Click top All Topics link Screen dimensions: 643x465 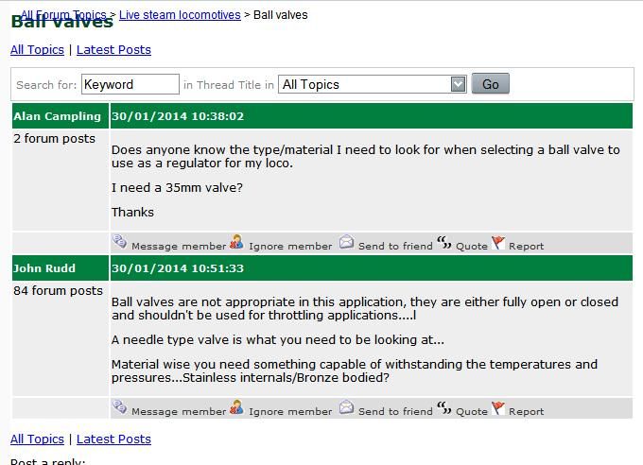[x=37, y=49]
